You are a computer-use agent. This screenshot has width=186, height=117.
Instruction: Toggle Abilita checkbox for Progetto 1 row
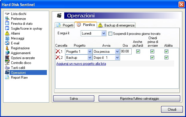coord(166,51)
